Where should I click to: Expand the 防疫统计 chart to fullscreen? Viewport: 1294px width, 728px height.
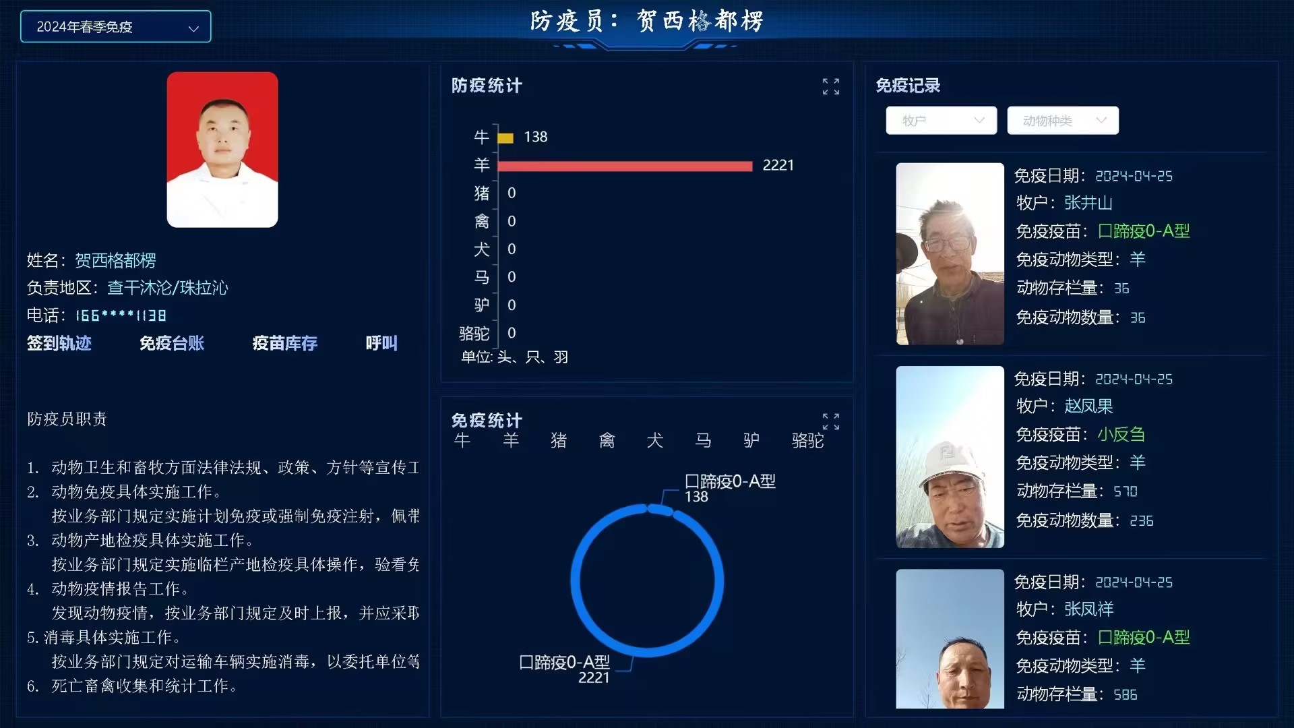click(x=830, y=86)
